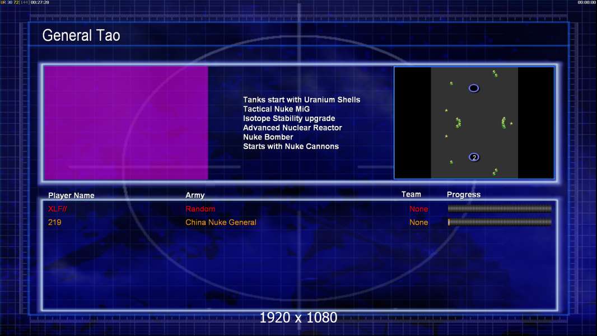This screenshot has width=597, height=336.
Task: Click the Random army entry
Action: coord(200,209)
